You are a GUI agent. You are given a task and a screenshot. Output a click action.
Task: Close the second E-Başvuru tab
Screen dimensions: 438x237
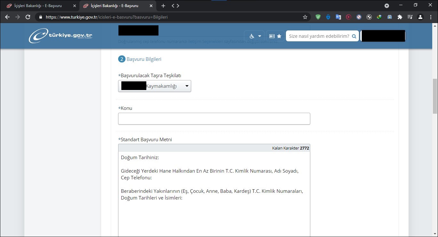151,6
